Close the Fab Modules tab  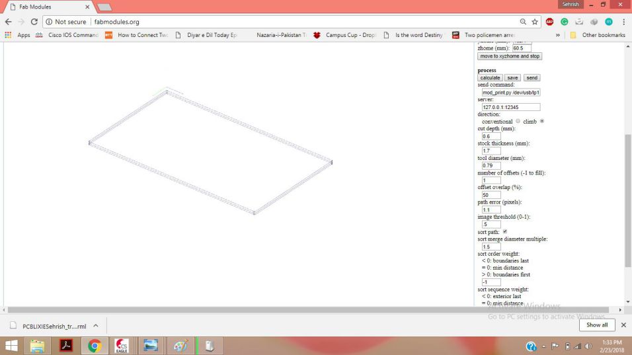(87, 7)
